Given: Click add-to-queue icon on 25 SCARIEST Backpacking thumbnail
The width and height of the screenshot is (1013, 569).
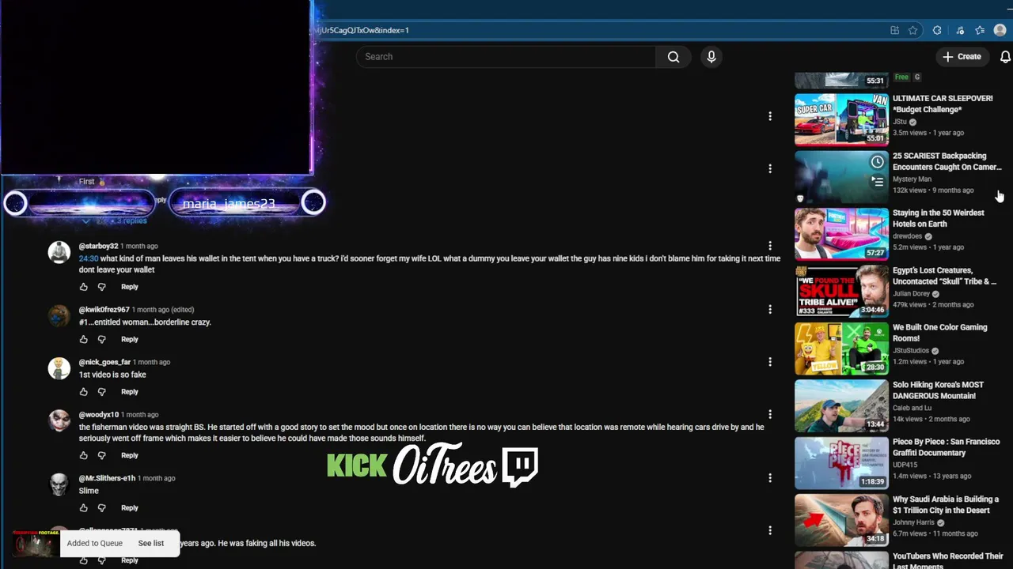Looking at the screenshot, I should 877,181.
